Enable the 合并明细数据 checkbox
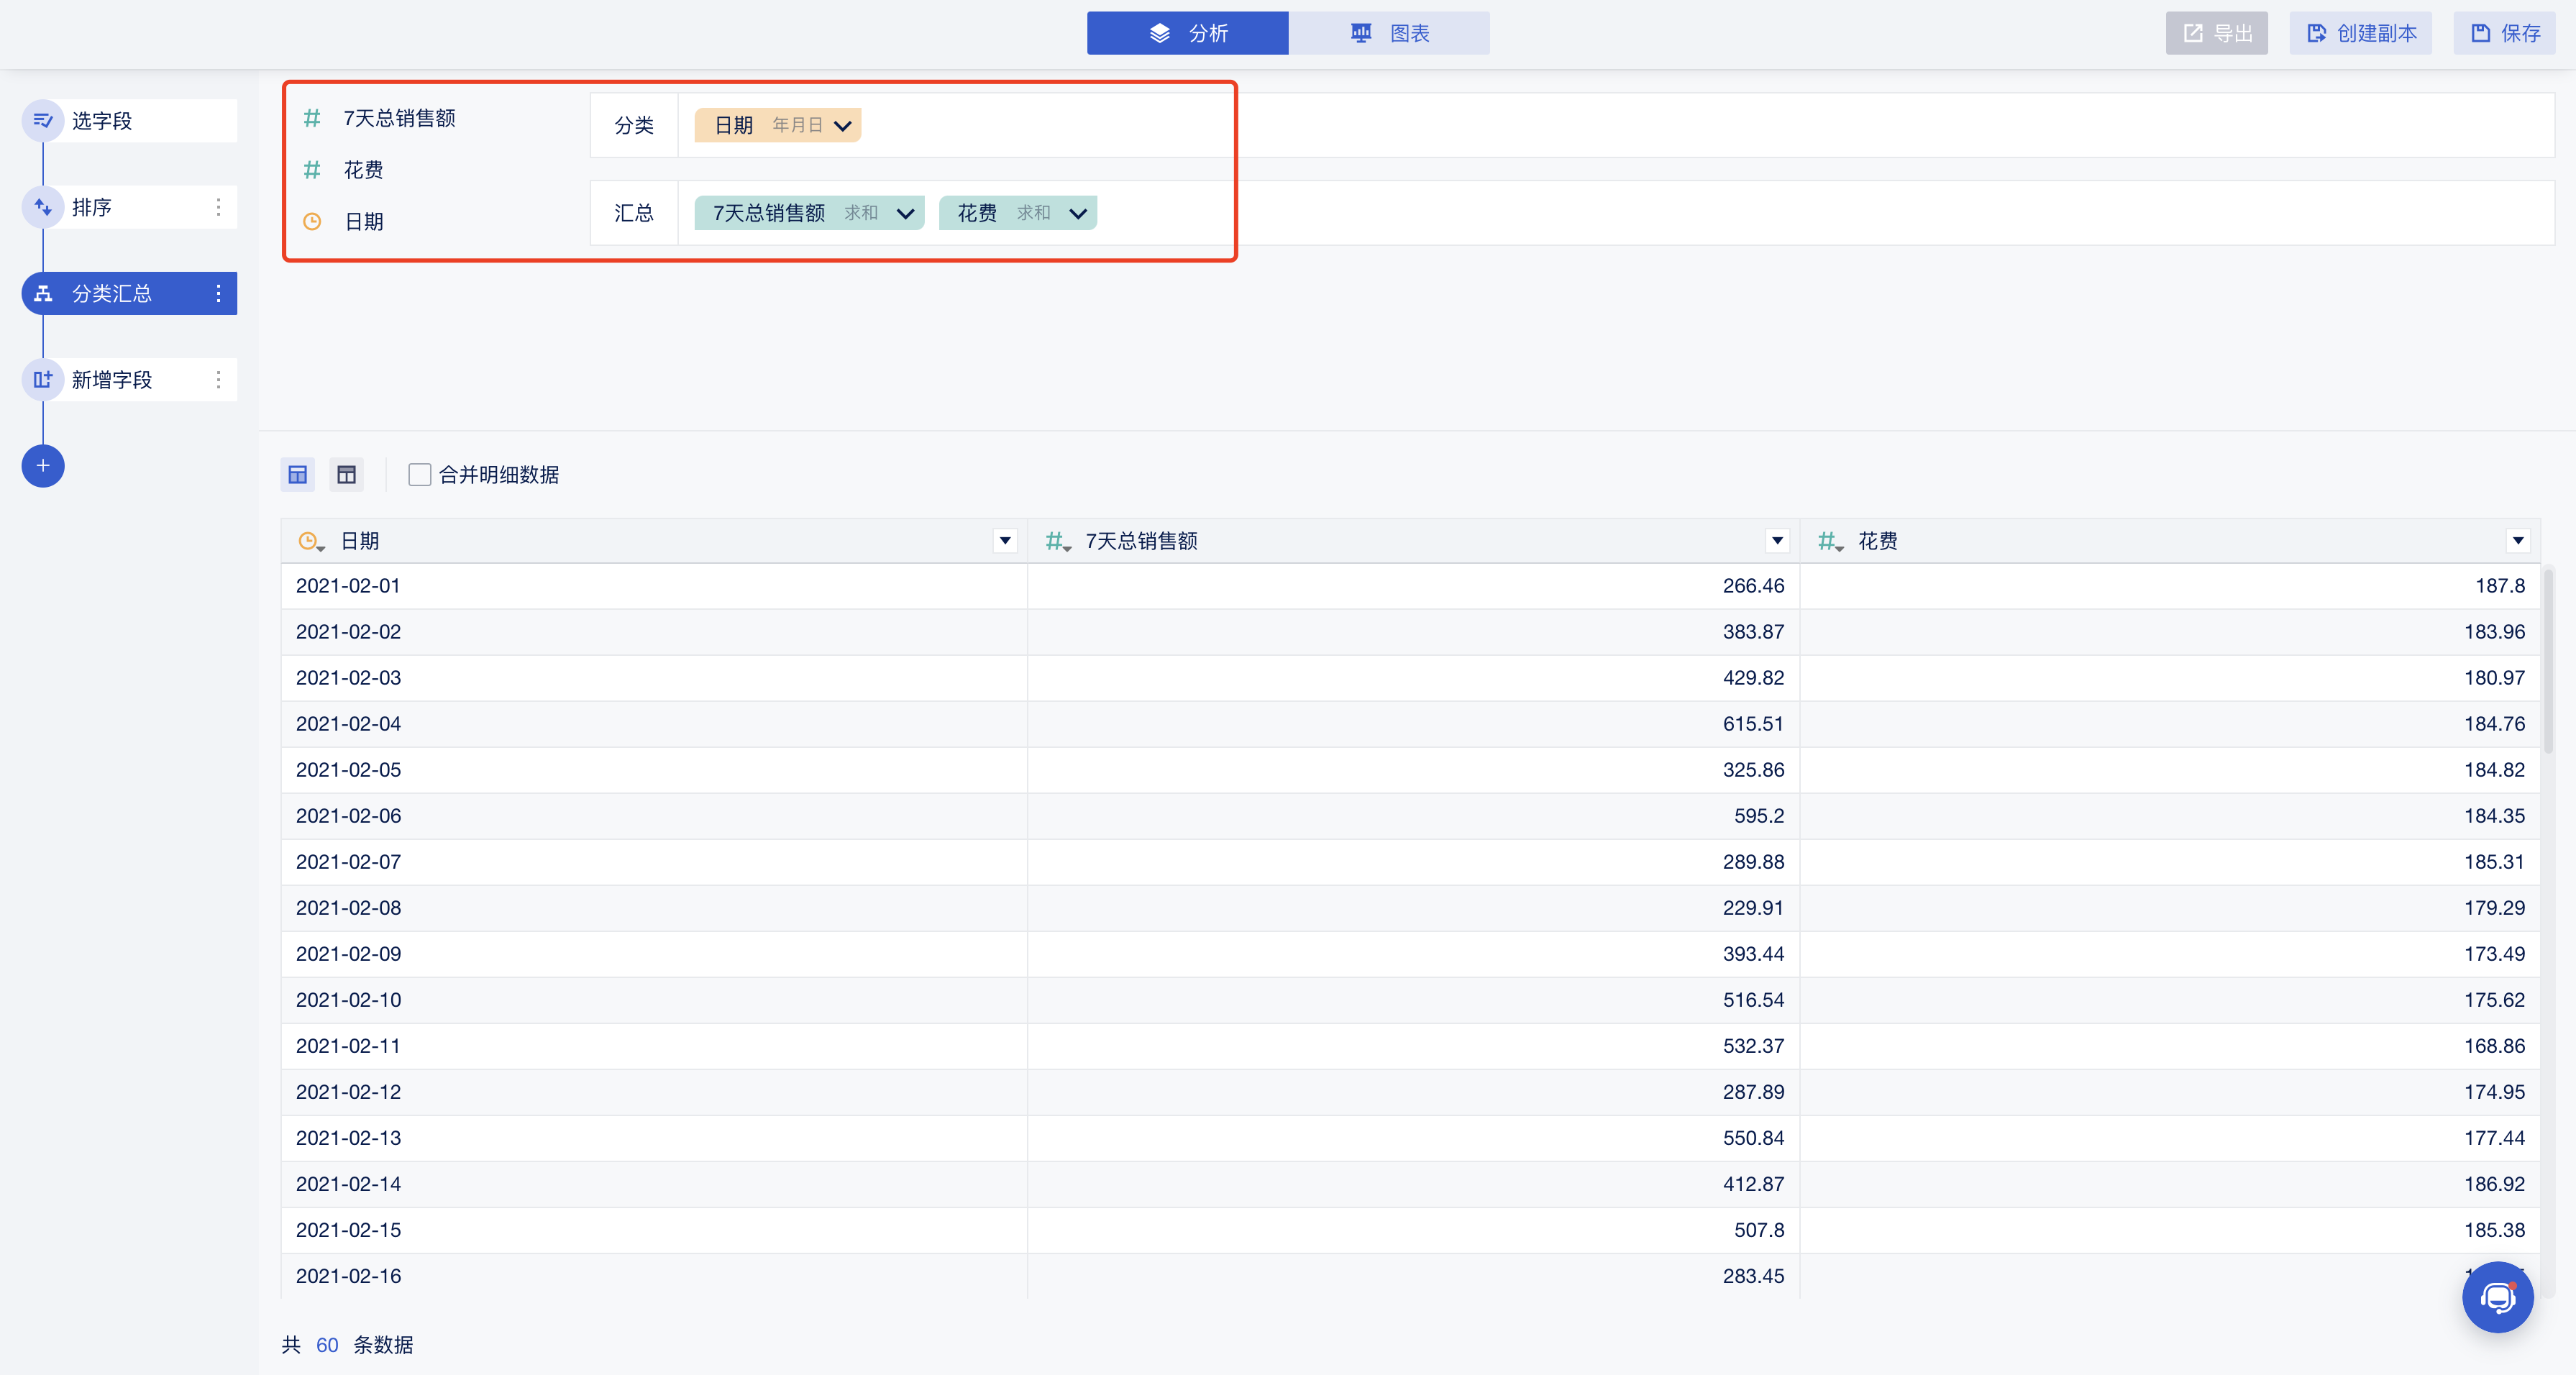The image size is (2576, 1375). click(x=420, y=475)
